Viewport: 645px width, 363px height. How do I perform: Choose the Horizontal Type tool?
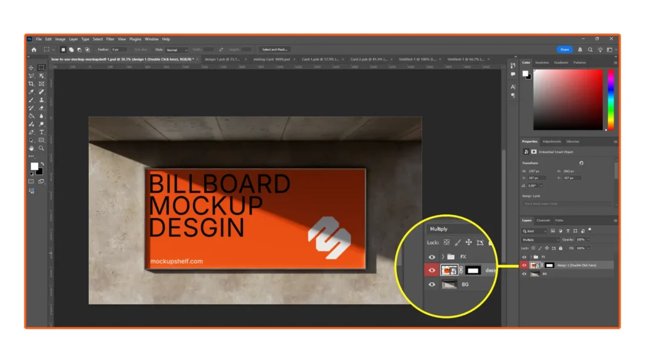(x=42, y=132)
